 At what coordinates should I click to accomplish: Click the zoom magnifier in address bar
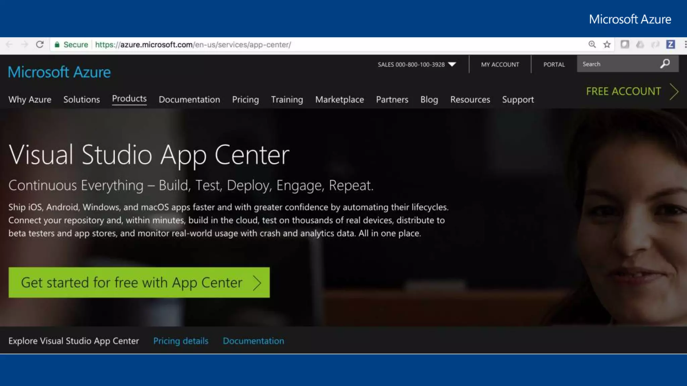pyautogui.click(x=592, y=45)
